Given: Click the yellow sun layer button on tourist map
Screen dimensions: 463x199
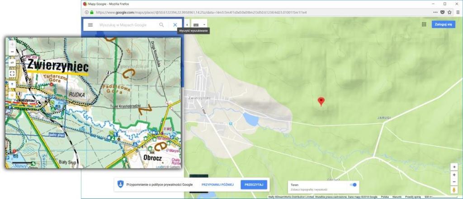Looking at the screenshot, I should pyautogui.click(x=12, y=95).
